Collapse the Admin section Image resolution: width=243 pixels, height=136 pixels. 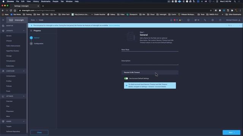(x=24, y=121)
